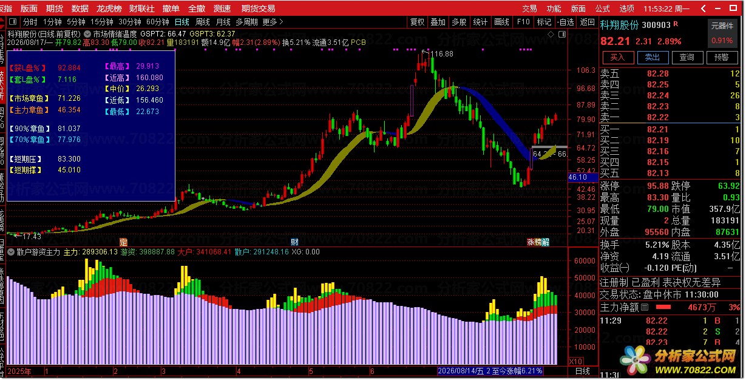This screenshot has width=746, height=380.
Task: Click the 预警 alert button
Action: (x=722, y=57)
